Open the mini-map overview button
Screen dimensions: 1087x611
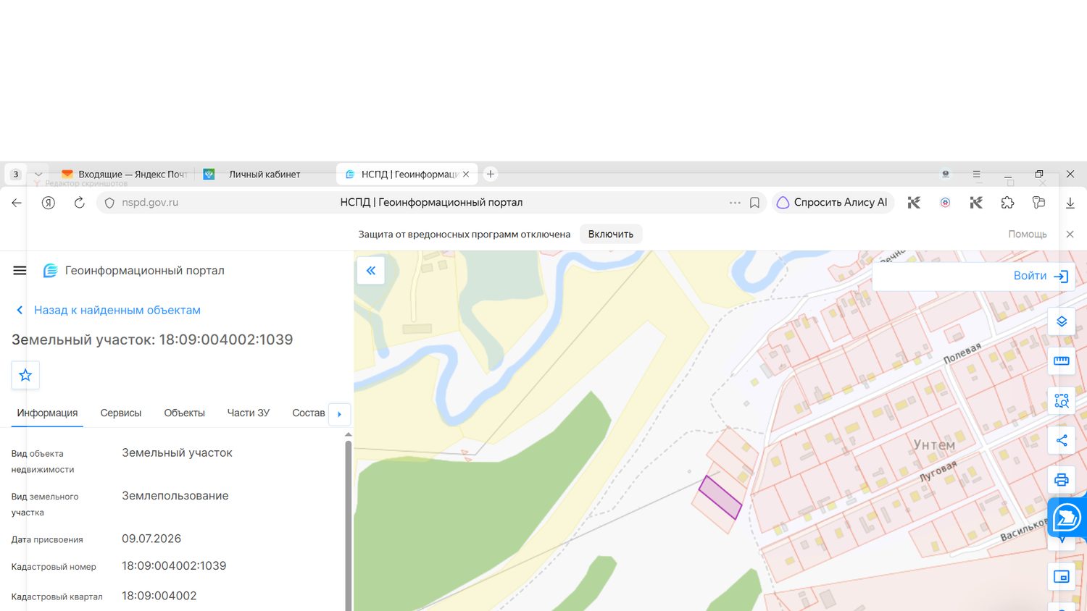click(x=1062, y=577)
